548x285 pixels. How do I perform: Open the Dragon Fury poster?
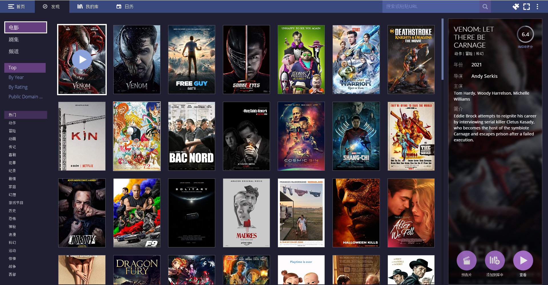pyautogui.click(x=137, y=270)
